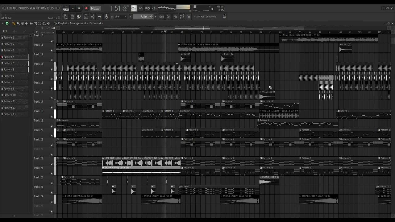Click the 140.000 tempo field
395x222 pixels.
tap(95, 8)
